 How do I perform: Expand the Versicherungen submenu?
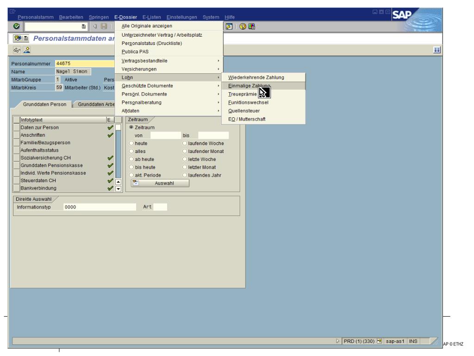point(168,69)
